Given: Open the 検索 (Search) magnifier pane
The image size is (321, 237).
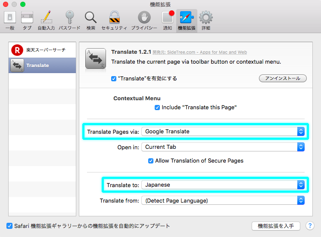Looking at the screenshot, I should point(90,21).
